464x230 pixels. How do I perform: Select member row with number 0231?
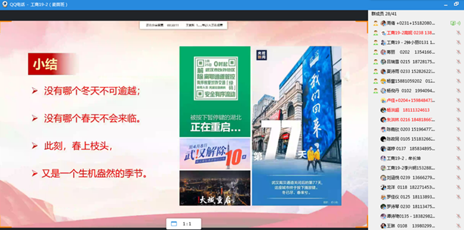(x=416, y=23)
